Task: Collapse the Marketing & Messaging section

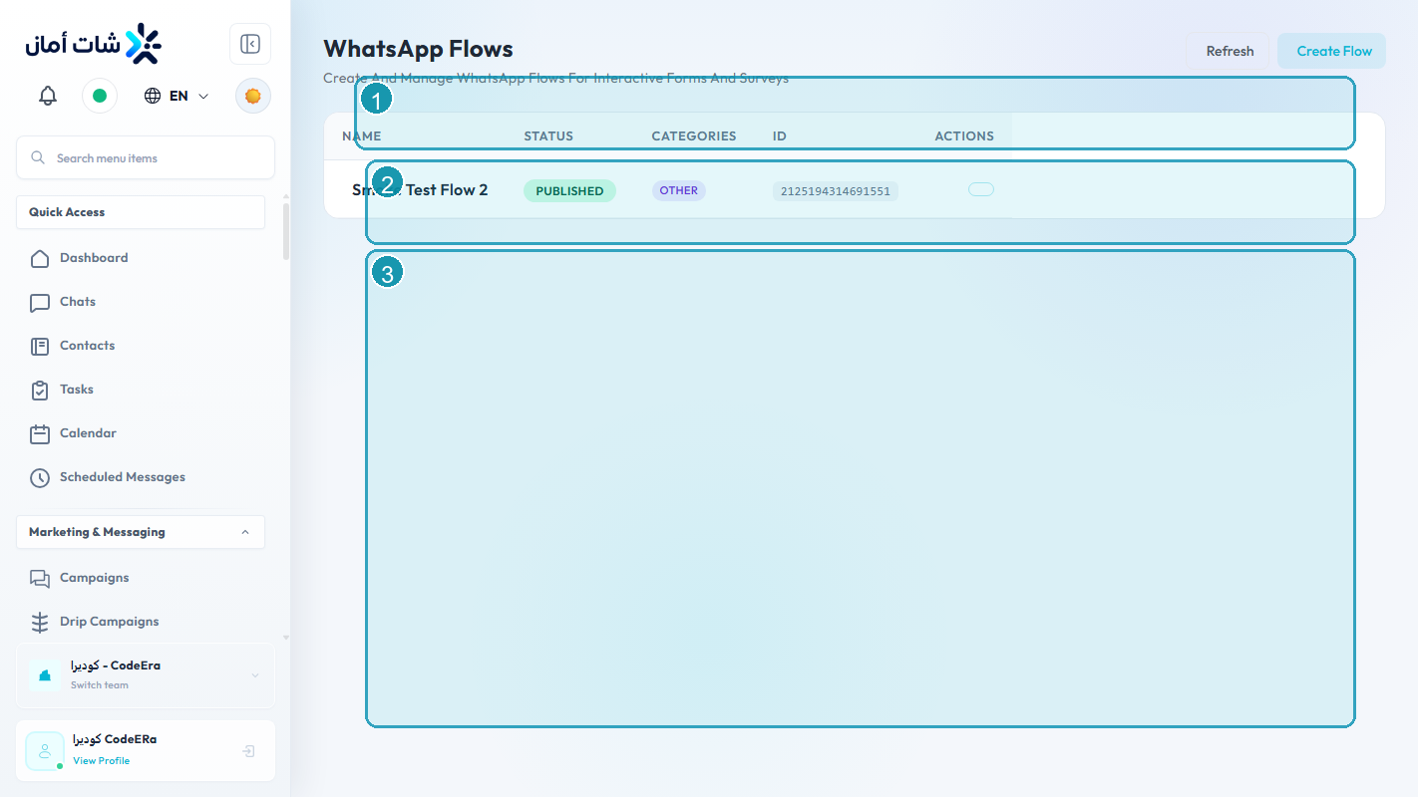Action: 141,532
